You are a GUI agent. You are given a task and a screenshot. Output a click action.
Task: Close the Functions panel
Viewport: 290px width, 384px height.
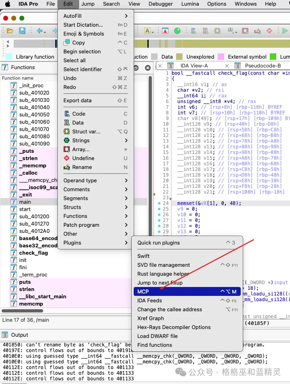pos(147,68)
